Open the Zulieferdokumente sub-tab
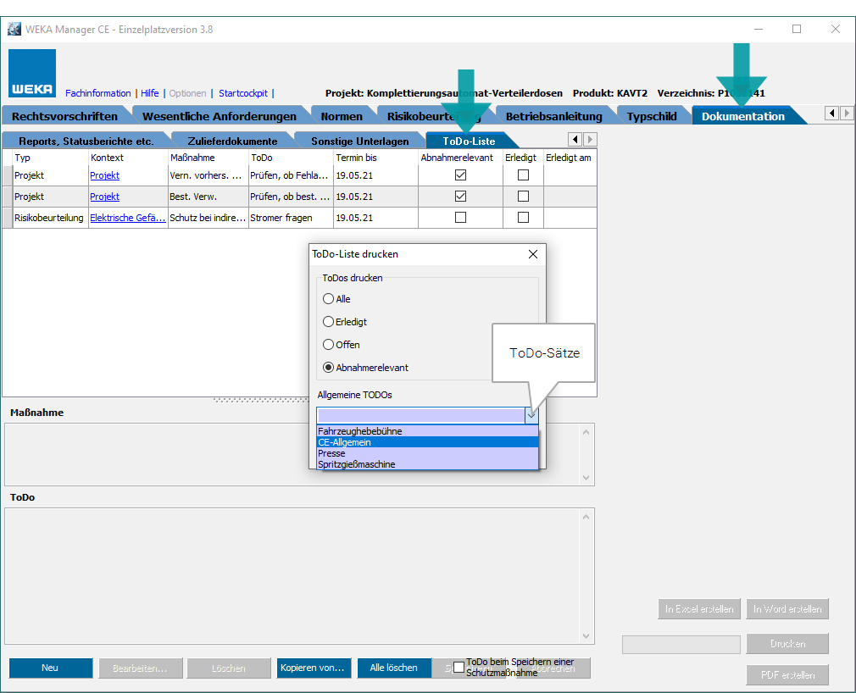The image size is (856, 693). click(x=232, y=141)
